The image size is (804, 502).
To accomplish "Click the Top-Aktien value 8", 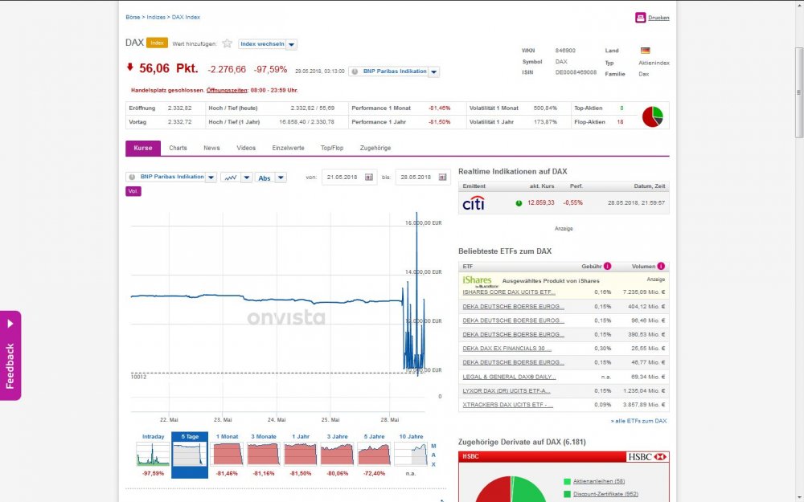I will [x=622, y=108].
